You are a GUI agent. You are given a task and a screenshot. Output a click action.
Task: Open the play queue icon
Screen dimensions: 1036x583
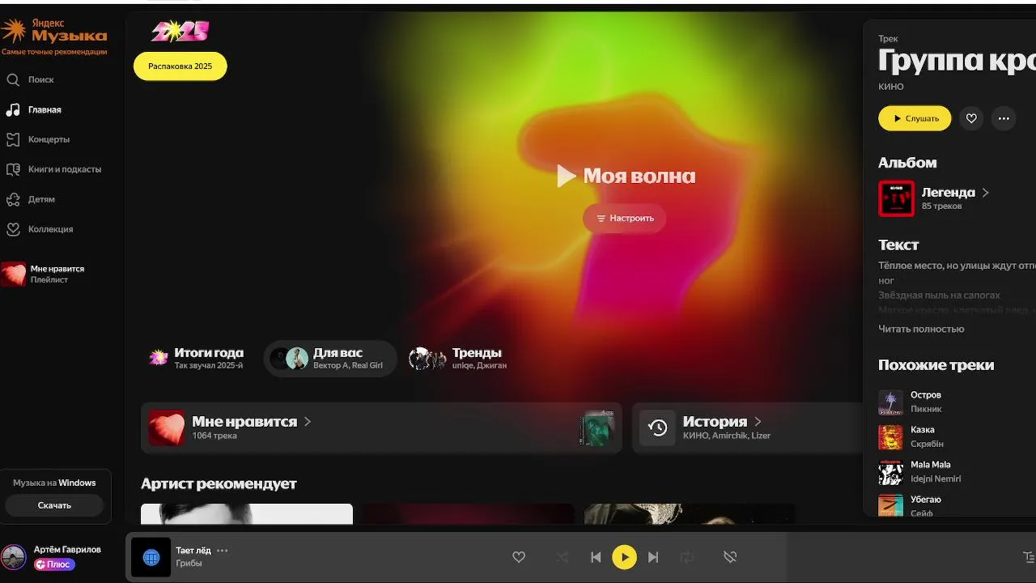coord(1029,557)
